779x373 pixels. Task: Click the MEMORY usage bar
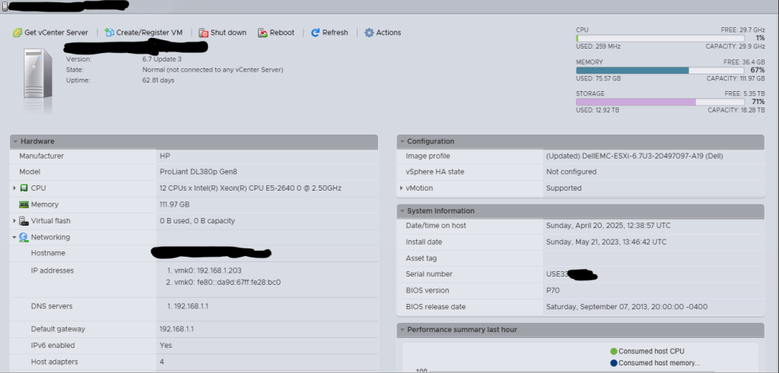[660, 71]
